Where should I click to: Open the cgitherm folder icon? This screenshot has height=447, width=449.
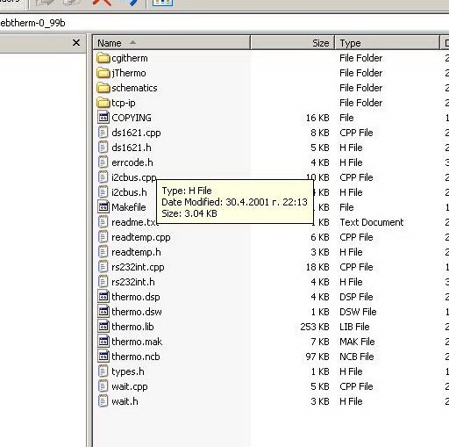[103, 58]
